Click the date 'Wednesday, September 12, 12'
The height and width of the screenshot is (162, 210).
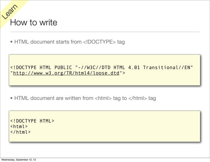pyautogui.click(x=19, y=160)
